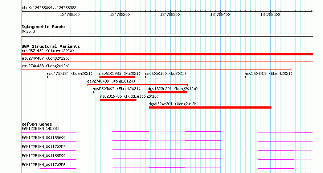Click blue marker under nsv4757134
This screenshot has height=173, width=323.
(x=48, y=77)
